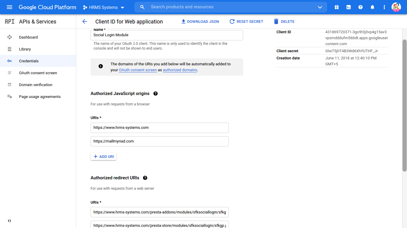Collapse the sidebar with the bottom arrow

click(9, 221)
